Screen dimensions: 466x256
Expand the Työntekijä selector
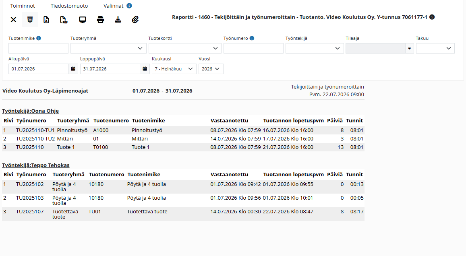315,48
